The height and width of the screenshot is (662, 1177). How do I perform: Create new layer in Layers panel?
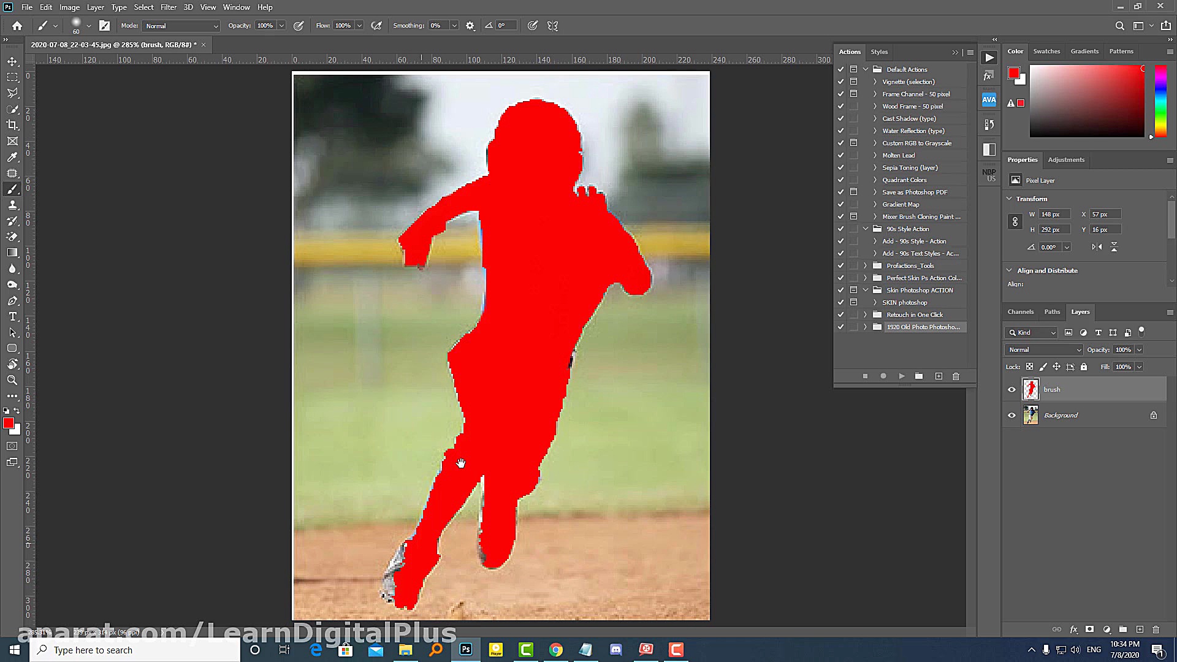(x=1140, y=630)
